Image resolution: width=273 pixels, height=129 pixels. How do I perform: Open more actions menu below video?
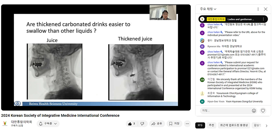click(187, 124)
